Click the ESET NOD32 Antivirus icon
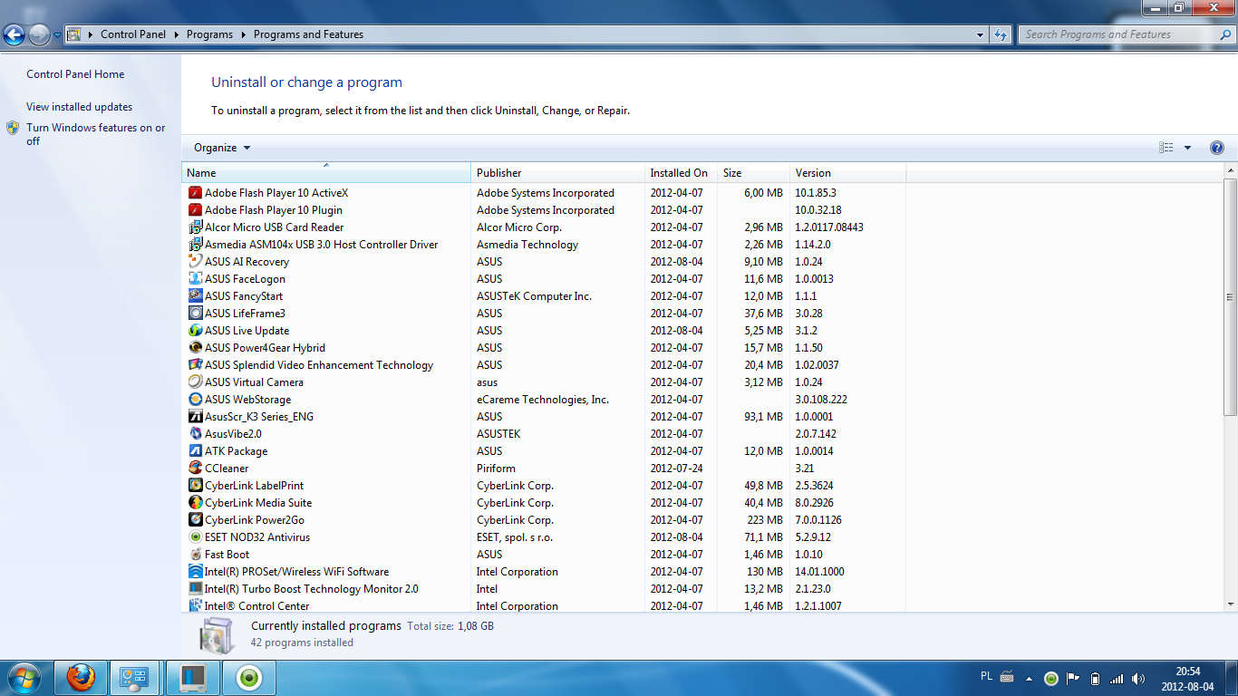The height and width of the screenshot is (696, 1238). click(x=195, y=537)
